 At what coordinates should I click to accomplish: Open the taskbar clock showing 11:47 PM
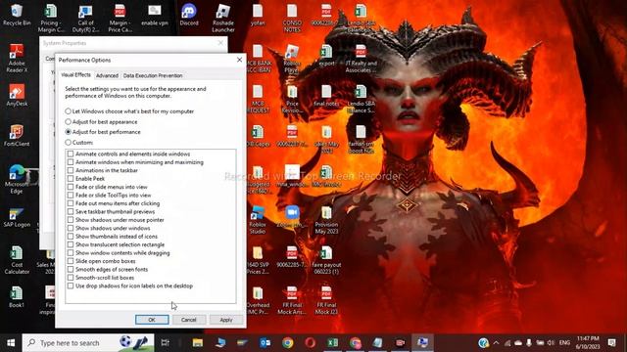588,343
